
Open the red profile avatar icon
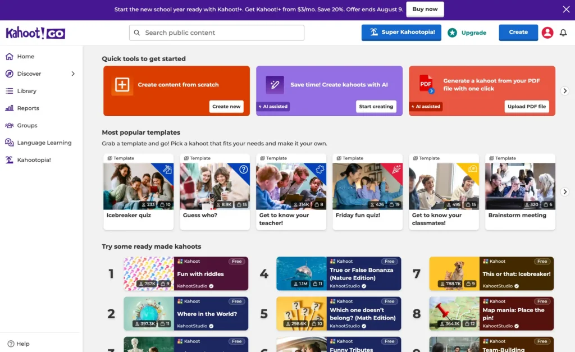click(x=547, y=33)
